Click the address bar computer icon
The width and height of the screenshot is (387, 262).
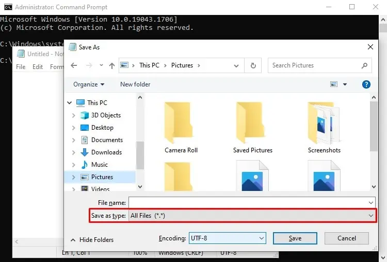tap(124, 65)
